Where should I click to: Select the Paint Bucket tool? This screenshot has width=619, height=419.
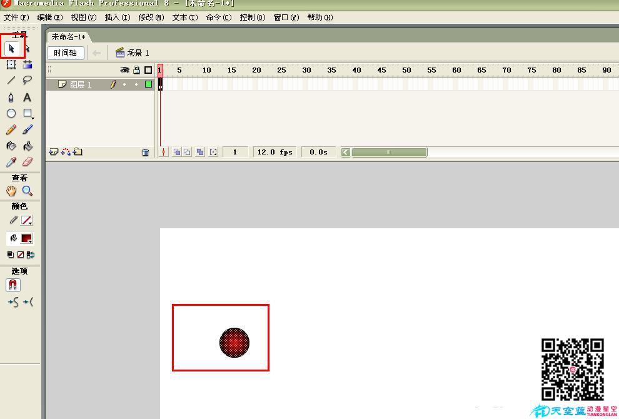coord(28,146)
